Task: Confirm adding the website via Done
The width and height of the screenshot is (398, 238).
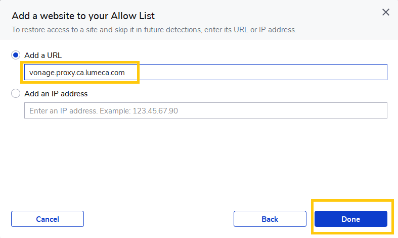Action: coord(350,219)
